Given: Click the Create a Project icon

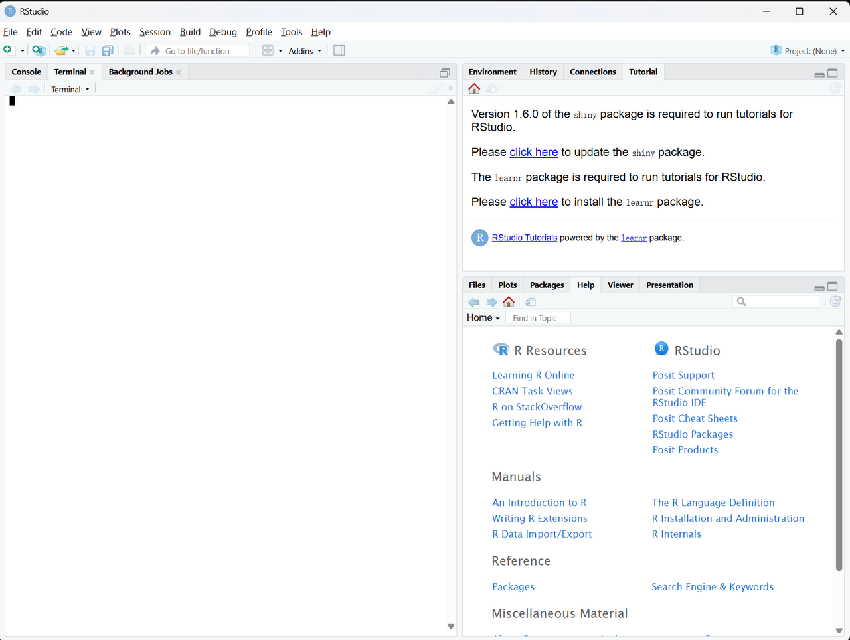Looking at the screenshot, I should [x=39, y=50].
